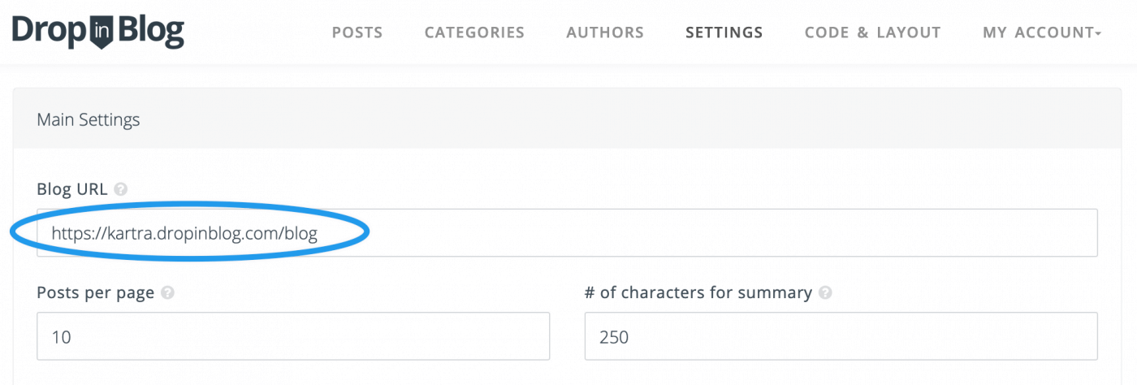
Task: Expand the My Account menu
Action: coord(1042,32)
